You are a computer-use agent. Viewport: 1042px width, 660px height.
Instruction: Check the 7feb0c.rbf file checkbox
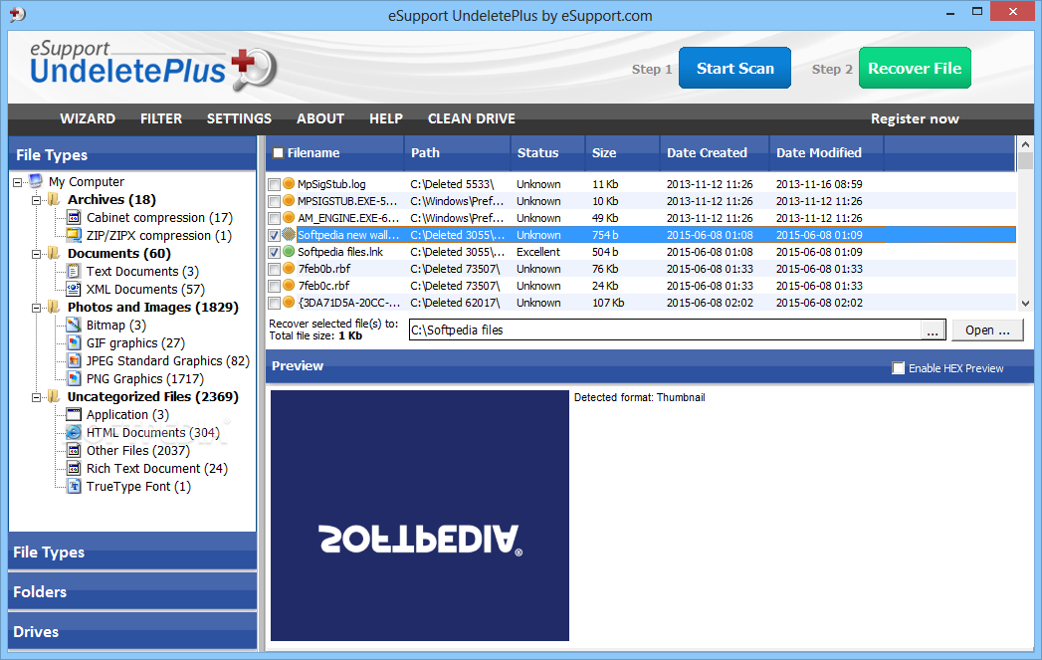point(274,286)
